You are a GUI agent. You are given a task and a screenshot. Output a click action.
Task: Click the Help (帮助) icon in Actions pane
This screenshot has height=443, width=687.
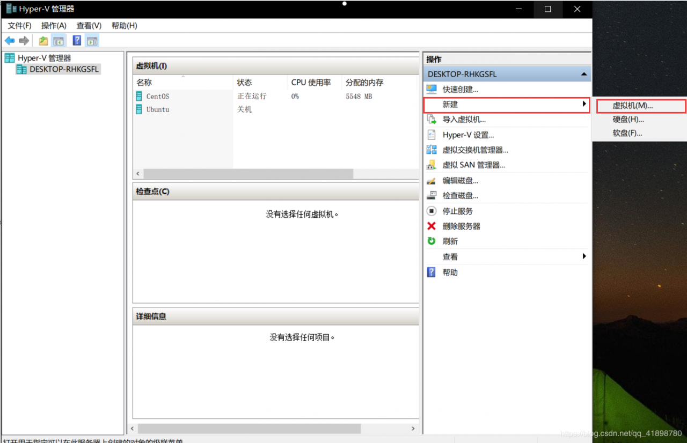pyautogui.click(x=432, y=272)
